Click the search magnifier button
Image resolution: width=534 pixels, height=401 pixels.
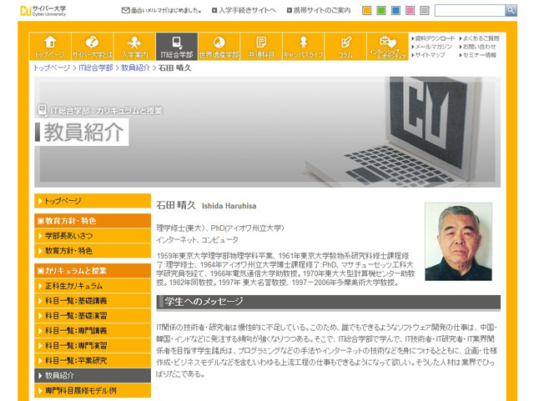pos(511,11)
